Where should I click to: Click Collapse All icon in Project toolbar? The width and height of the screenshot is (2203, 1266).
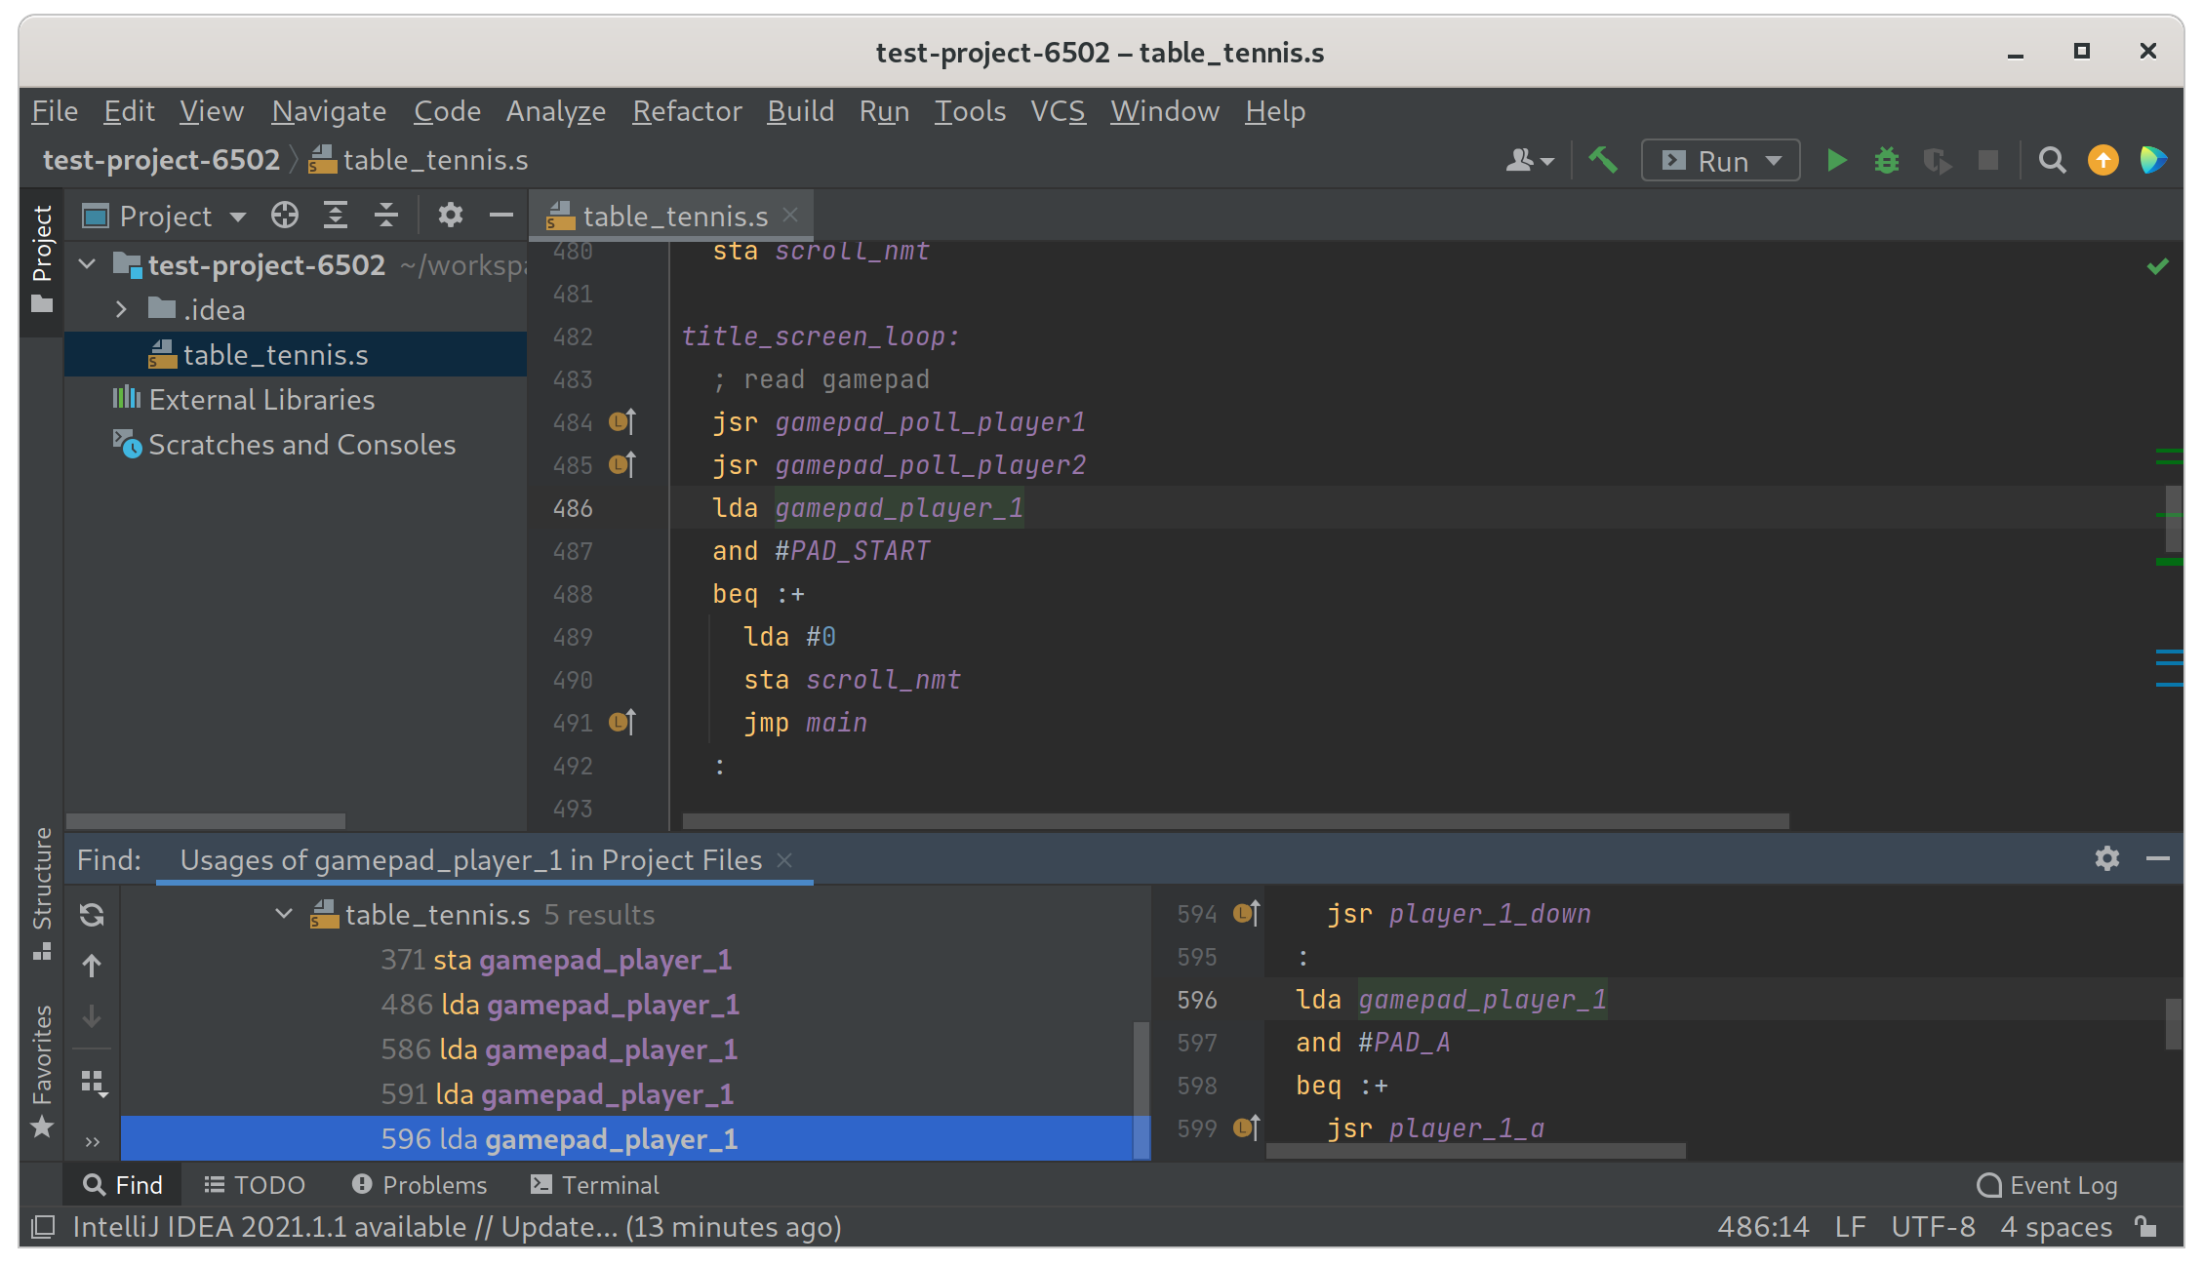pyautogui.click(x=386, y=216)
